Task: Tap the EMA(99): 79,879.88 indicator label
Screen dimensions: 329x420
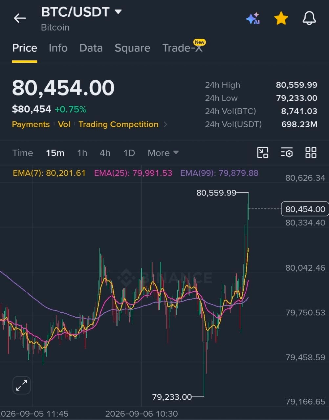Action: click(219, 173)
